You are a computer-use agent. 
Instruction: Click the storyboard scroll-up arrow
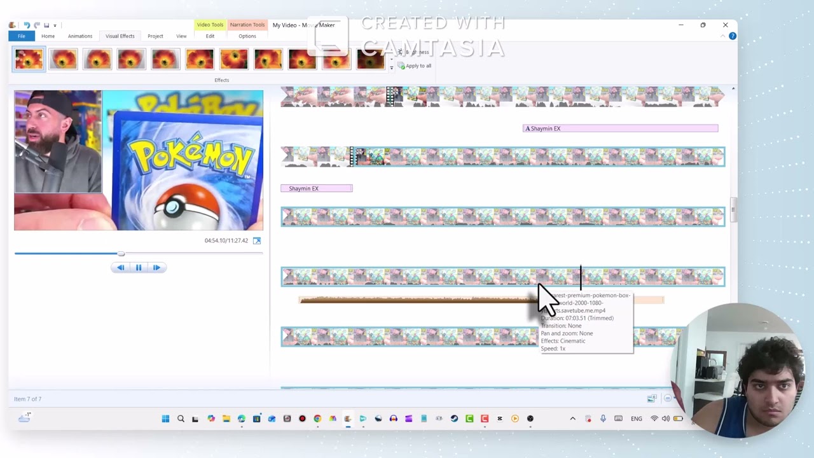point(733,89)
